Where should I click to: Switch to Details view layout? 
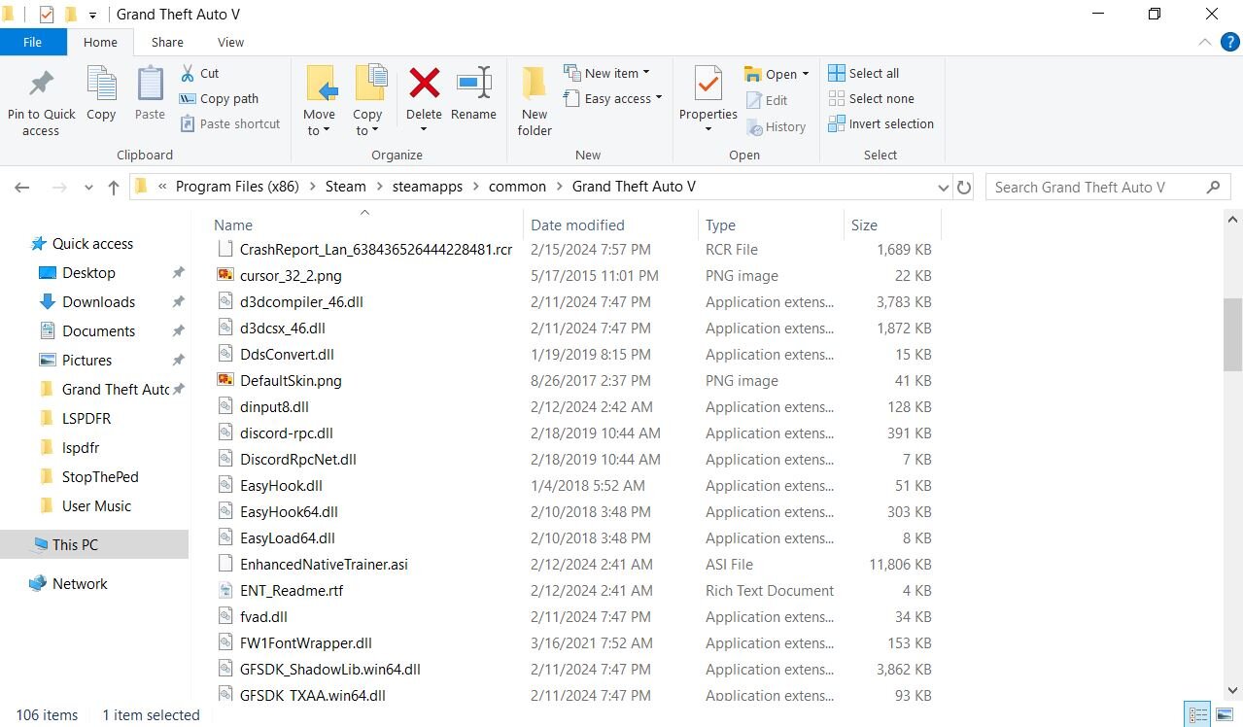1195,714
